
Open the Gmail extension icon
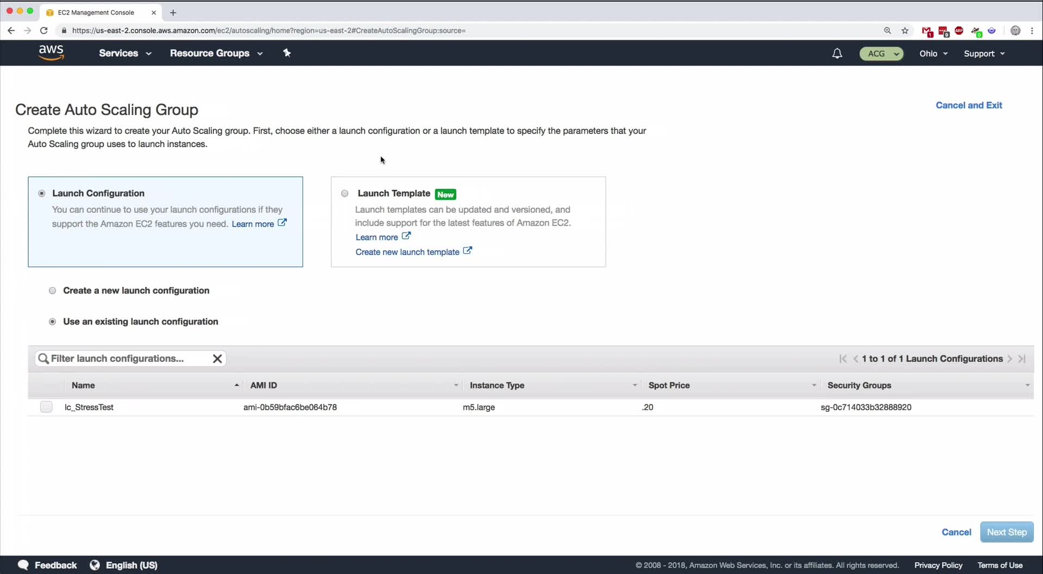point(927,31)
